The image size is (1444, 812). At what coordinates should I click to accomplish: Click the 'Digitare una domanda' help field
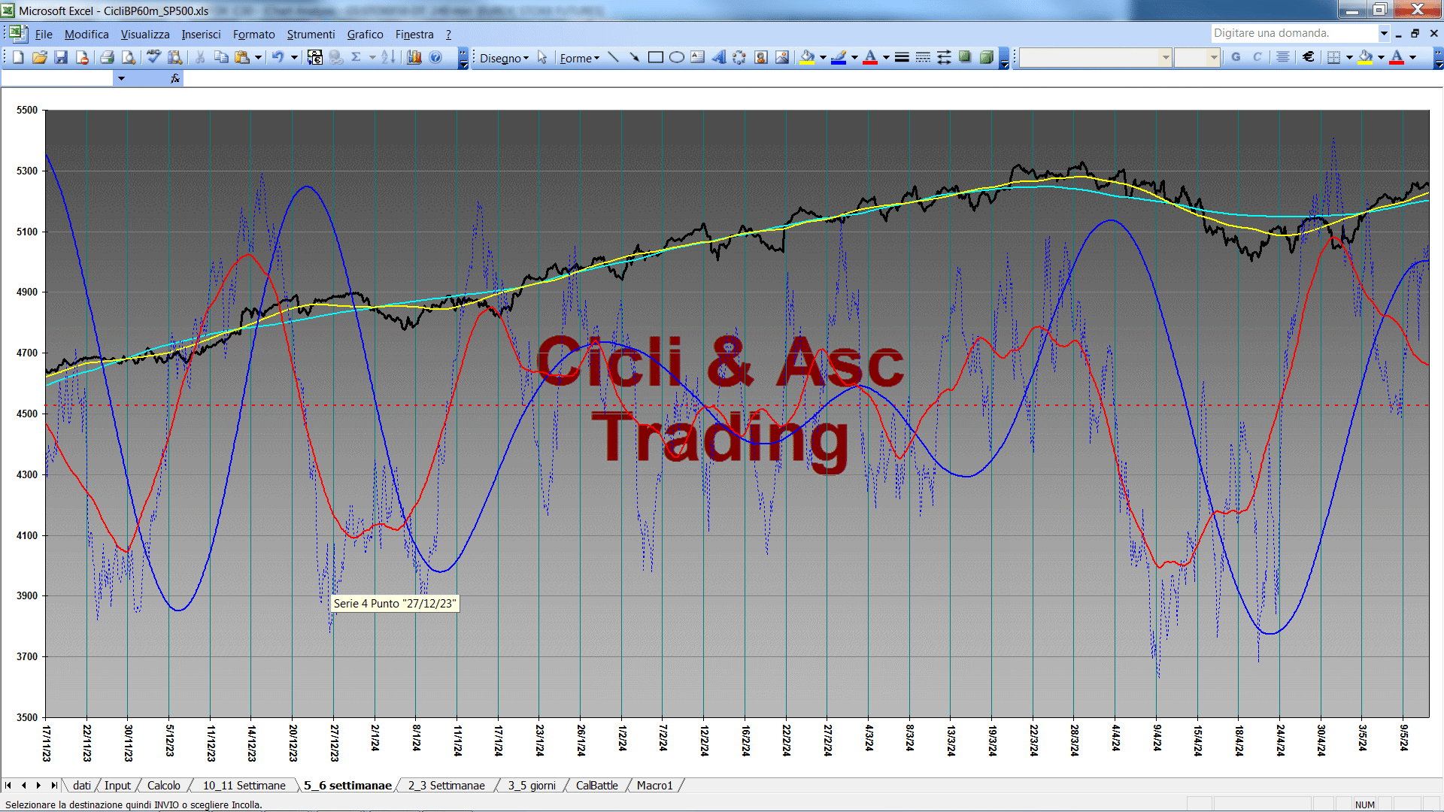1294,33
